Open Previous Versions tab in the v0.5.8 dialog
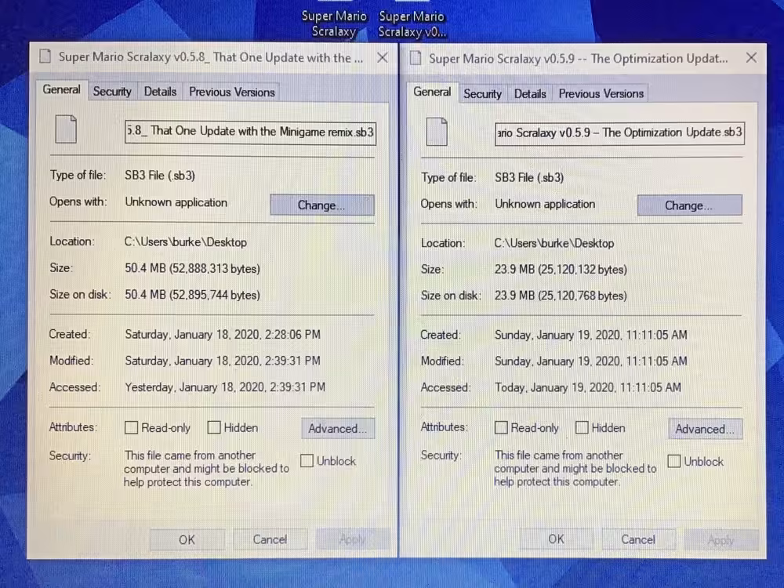784x588 pixels. [x=232, y=92]
